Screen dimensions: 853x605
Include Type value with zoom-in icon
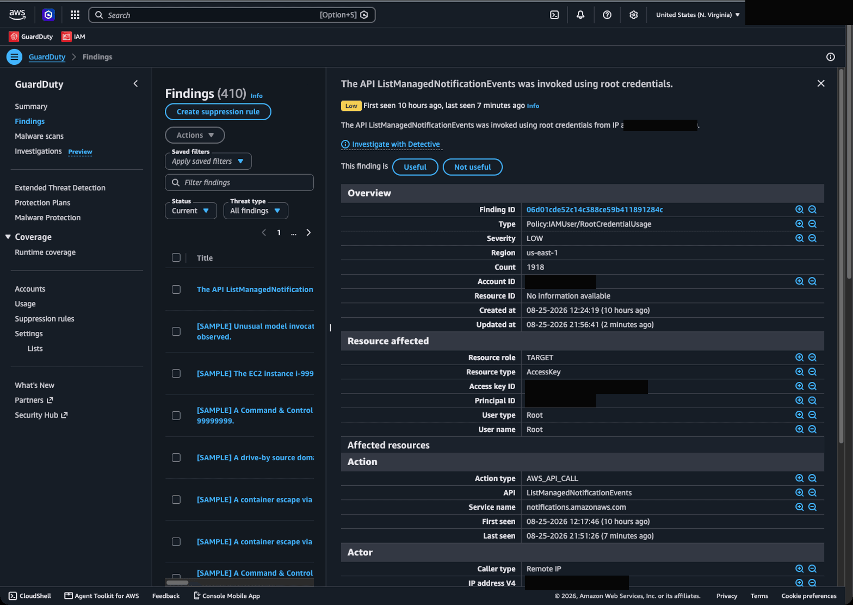799,224
